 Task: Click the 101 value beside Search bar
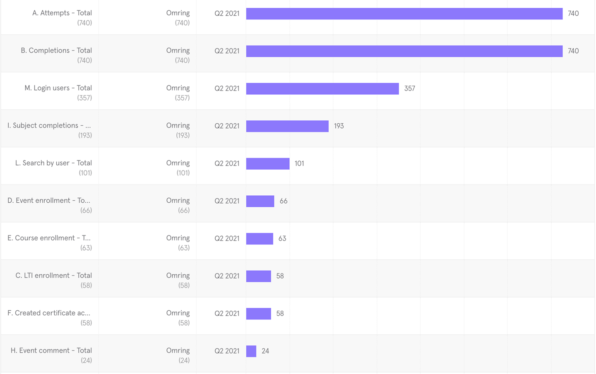pyautogui.click(x=299, y=164)
